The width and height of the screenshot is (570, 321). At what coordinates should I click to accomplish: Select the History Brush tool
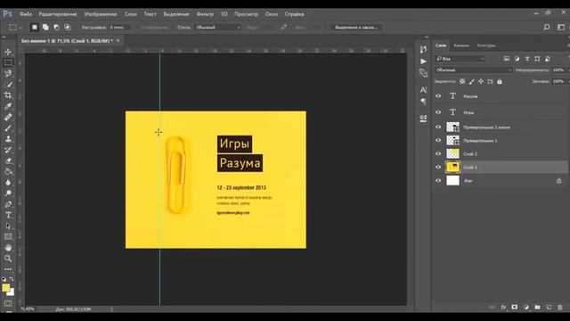(x=8, y=150)
